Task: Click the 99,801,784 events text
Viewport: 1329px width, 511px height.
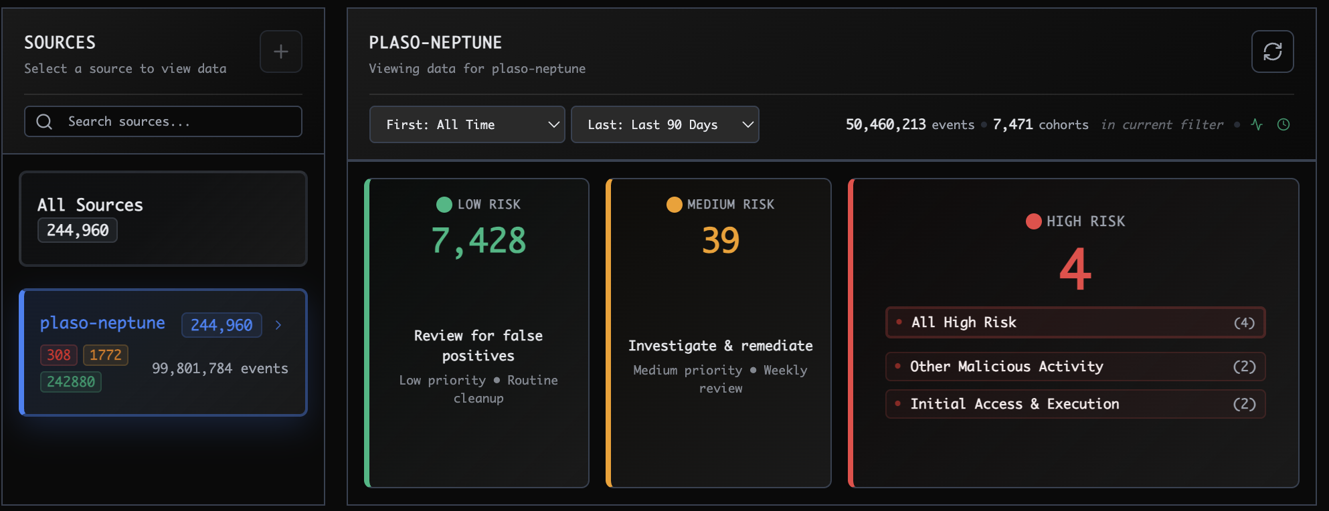Action: pos(220,369)
